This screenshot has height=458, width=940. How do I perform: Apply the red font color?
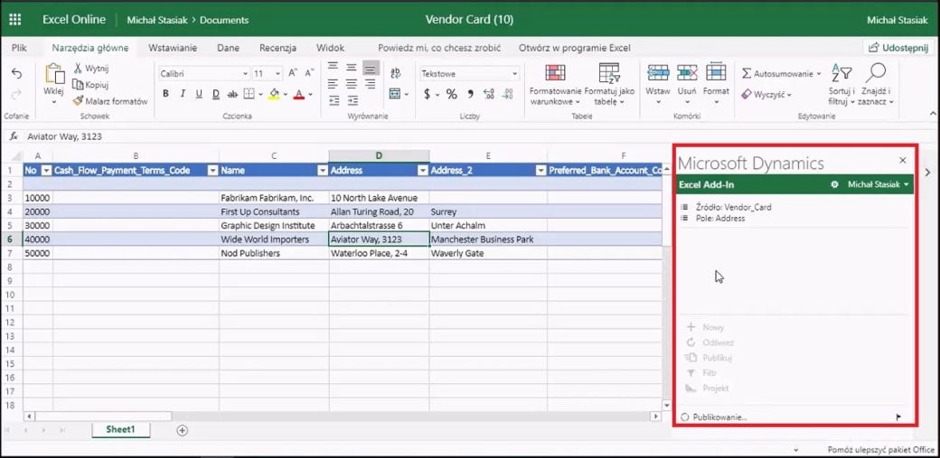click(298, 94)
